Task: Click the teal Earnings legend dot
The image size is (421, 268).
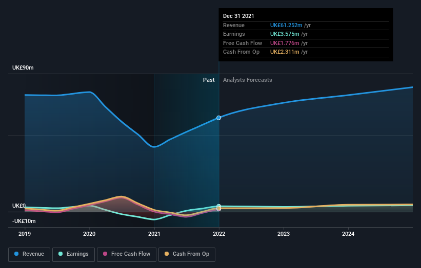Action: coord(61,254)
